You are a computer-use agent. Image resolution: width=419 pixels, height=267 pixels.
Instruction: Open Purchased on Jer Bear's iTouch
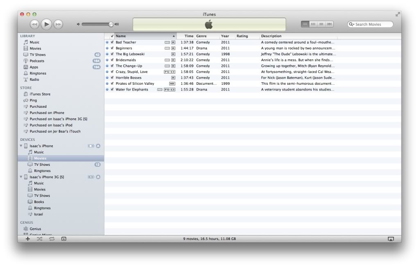click(55, 131)
